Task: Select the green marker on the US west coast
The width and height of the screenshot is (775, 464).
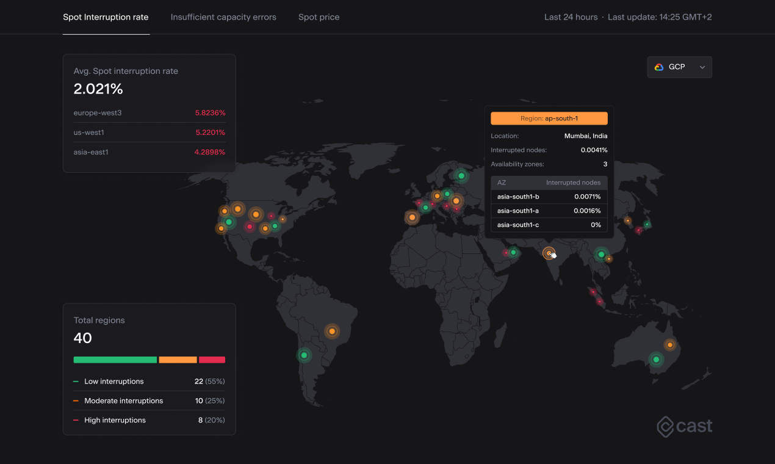Action: [229, 222]
